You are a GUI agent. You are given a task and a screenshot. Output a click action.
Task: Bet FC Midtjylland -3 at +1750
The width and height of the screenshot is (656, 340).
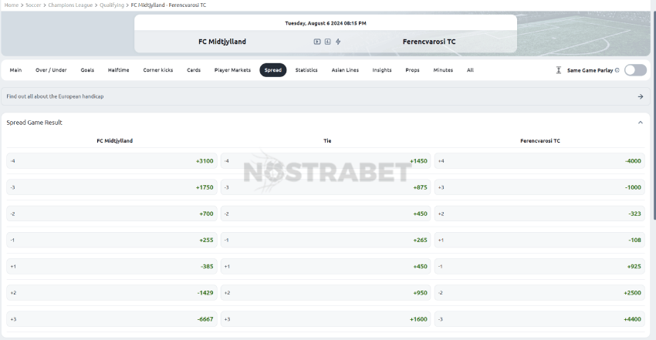[x=112, y=187]
